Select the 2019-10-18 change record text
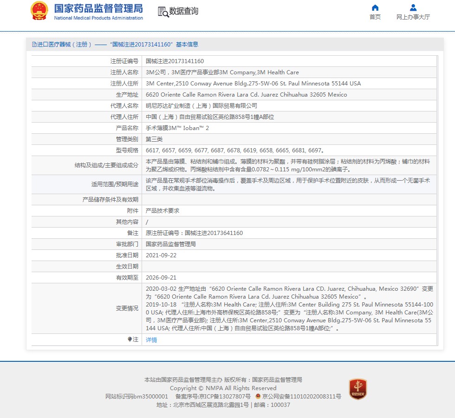This screenshot has width=455, height=418. [289, 316]
